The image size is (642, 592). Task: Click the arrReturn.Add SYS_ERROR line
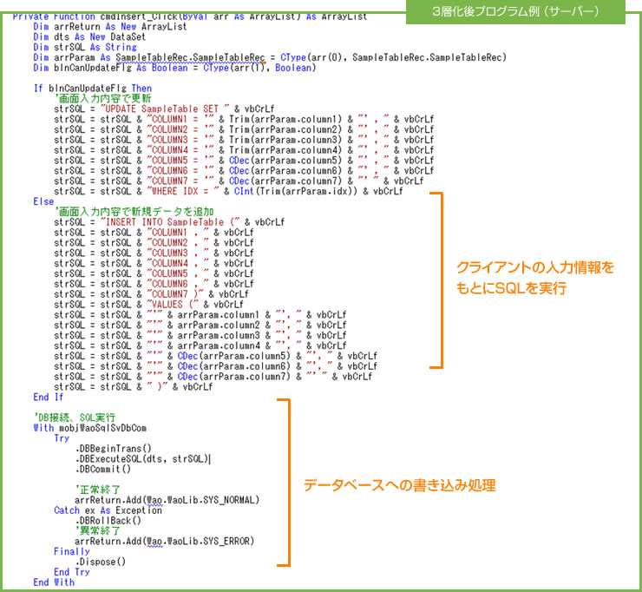pyautogui.click(x=164, y=541)
